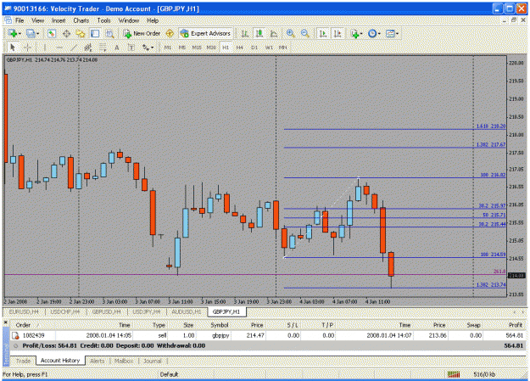Select the Vertical Line drawing tool
530x381 pixels.
point(45,48)
